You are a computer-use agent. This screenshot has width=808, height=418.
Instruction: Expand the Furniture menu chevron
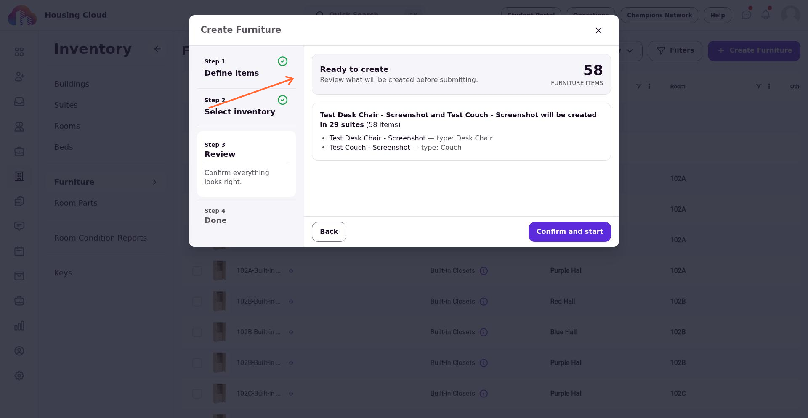pyautogui.click(x=154, y=182)
